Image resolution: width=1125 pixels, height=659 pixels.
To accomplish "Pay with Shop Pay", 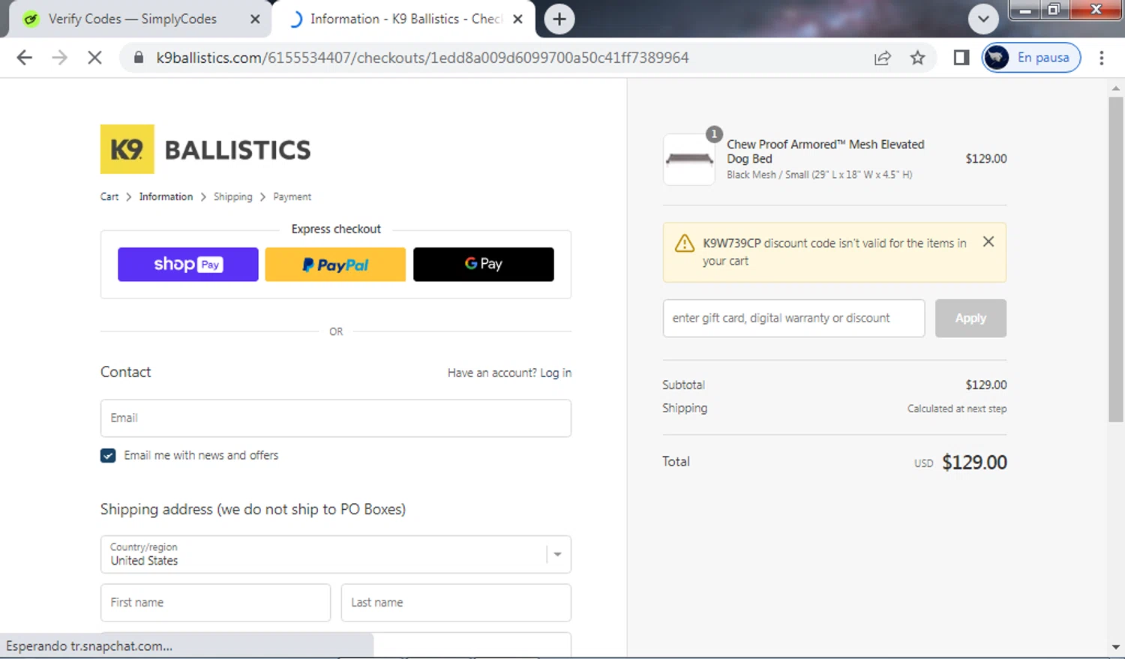I will click(188, 265).
